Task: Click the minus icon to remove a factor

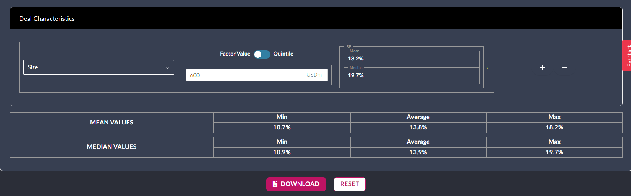Action: [564, 67]
